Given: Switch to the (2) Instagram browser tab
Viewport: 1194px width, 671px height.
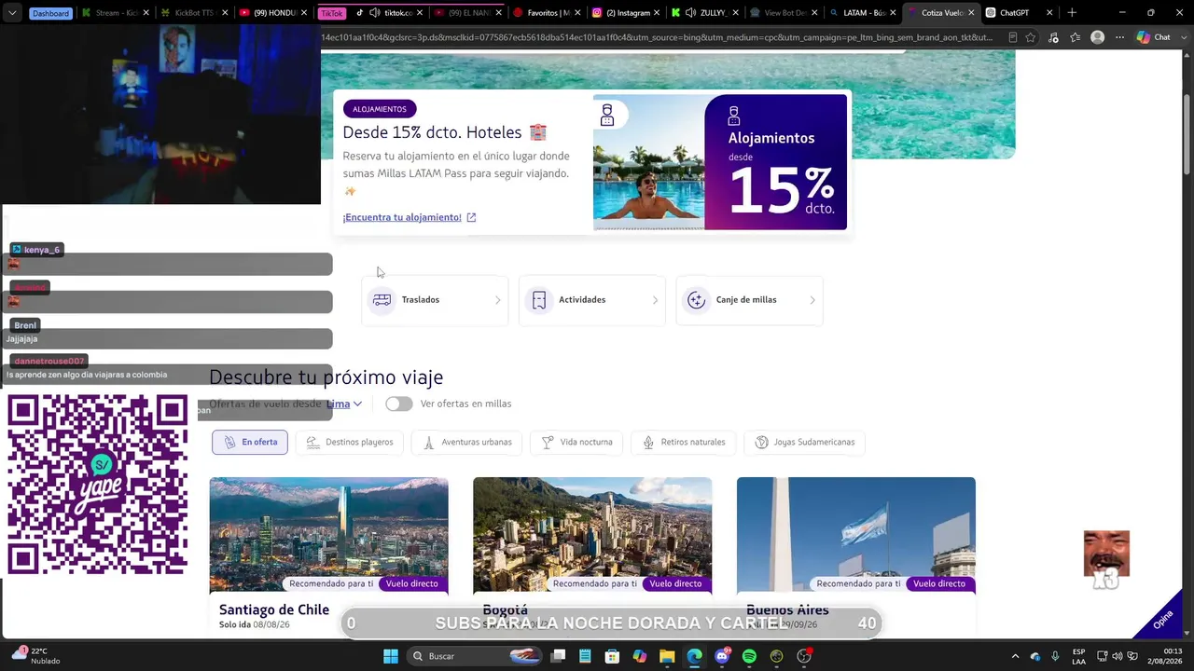Looking at the screenshot, I should pos(627,13).
